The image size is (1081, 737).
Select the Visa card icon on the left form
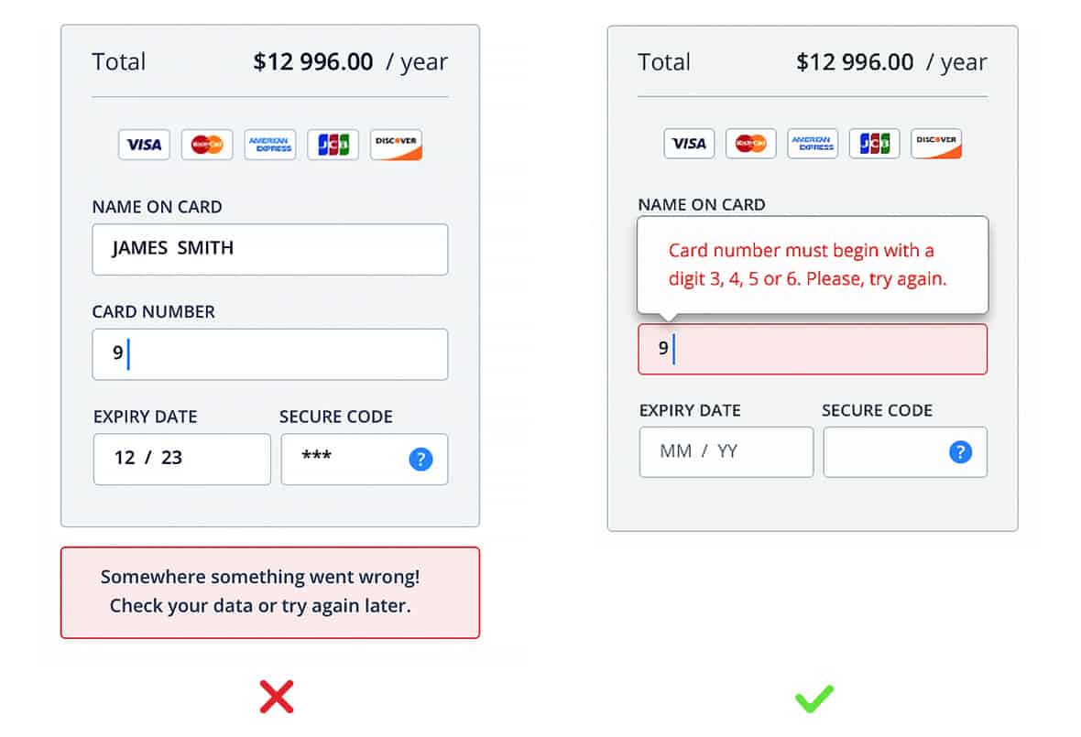pyautogui.click(x=144, y=144)
